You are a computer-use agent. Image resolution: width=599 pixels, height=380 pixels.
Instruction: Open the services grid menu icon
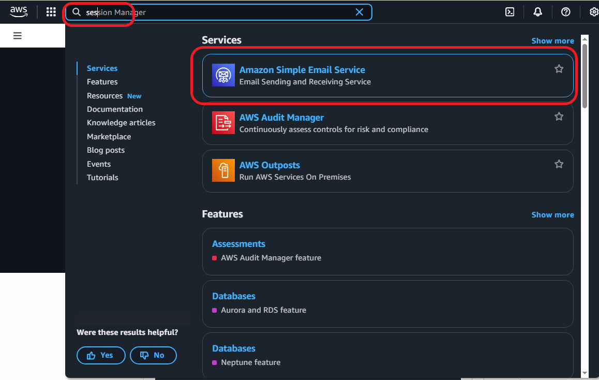coord(51,12)
